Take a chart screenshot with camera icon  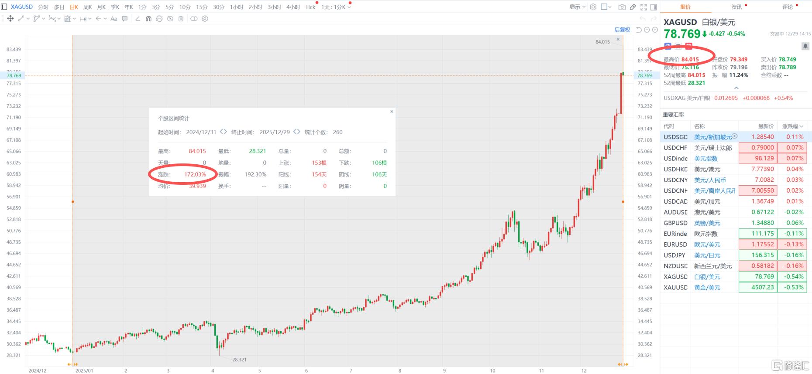click(622, 7)
